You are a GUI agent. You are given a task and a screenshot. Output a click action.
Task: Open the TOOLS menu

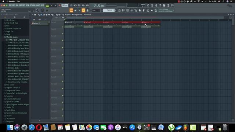(38, 5)
